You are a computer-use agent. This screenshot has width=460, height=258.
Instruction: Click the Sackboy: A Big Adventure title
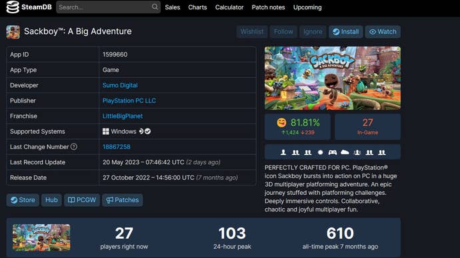78,31
